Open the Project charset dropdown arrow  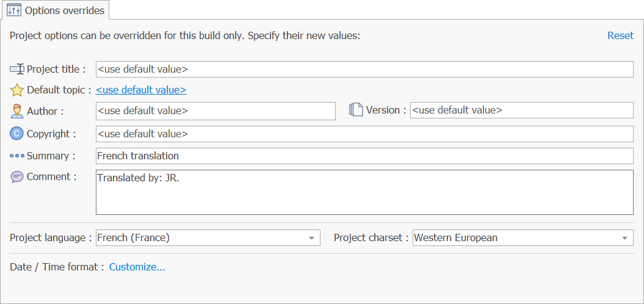[x=624, y=238]
